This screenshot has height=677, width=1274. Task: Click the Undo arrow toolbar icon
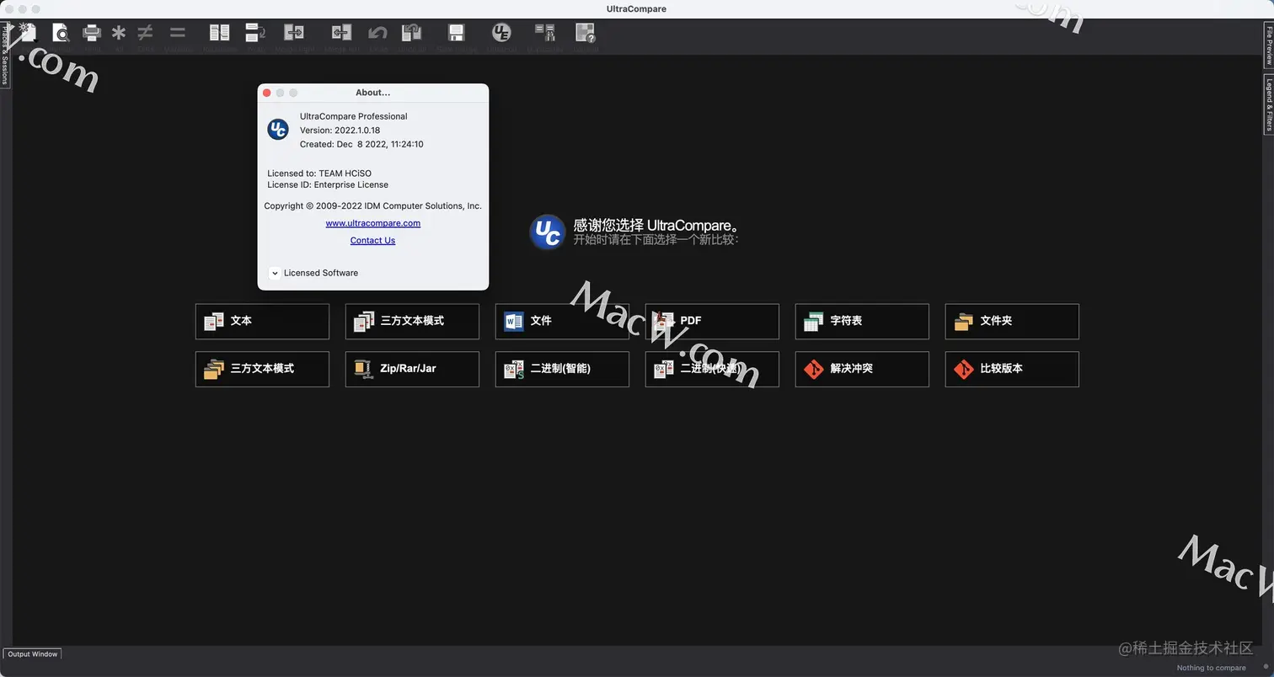tap(377, 33)
